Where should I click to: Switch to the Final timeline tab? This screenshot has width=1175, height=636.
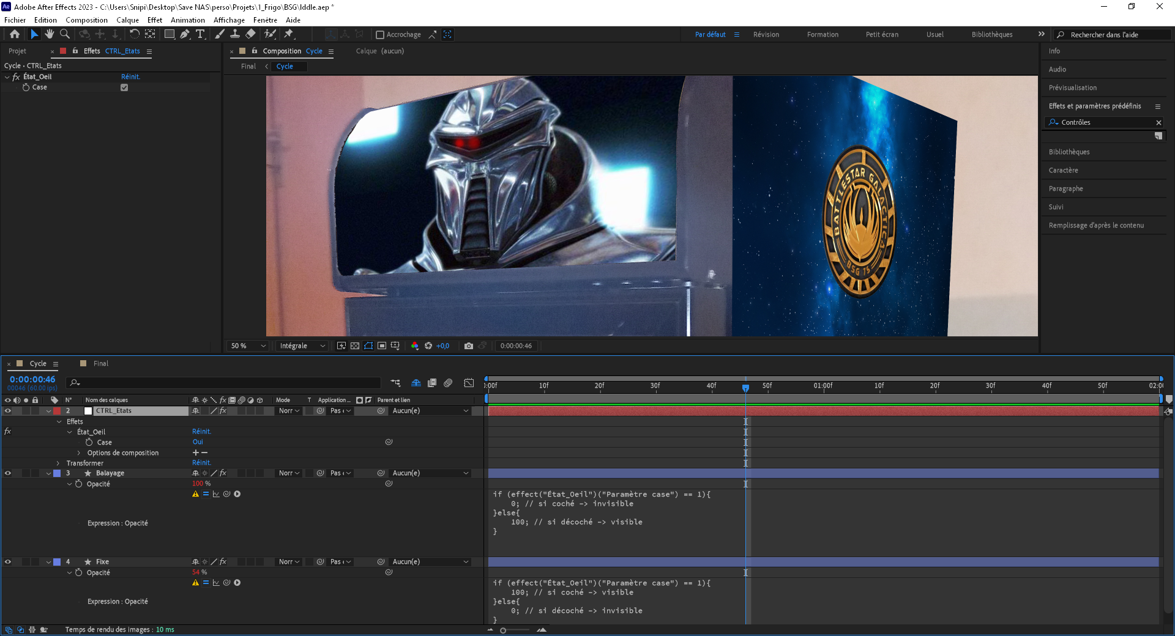click(x=101, y=364)
